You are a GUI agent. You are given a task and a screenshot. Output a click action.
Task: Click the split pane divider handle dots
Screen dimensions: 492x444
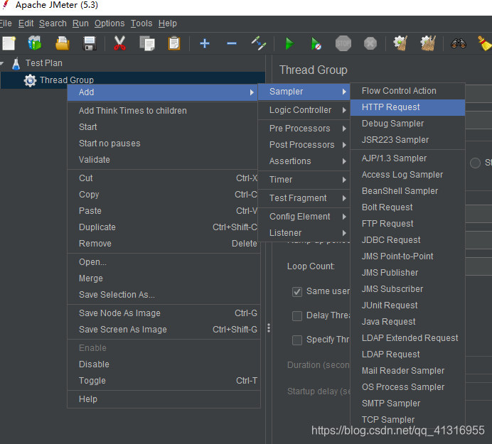coord(269,328)
